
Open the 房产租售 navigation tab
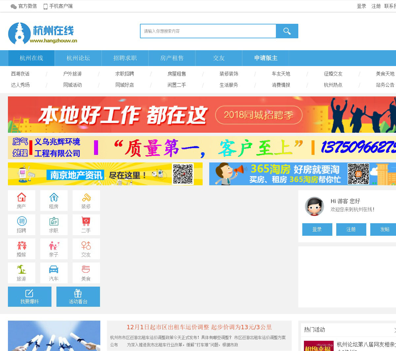coord(172,58)
